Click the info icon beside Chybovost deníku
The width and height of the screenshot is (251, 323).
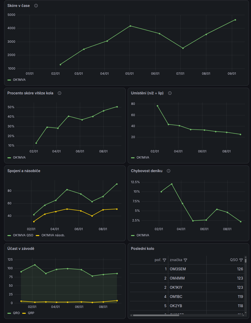[x=169, y=171]
